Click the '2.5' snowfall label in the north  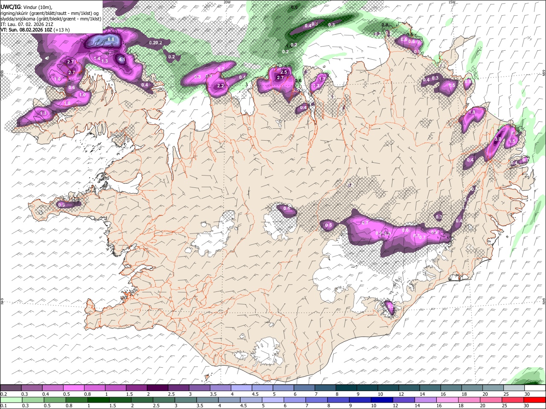click(x=284, y=72)
